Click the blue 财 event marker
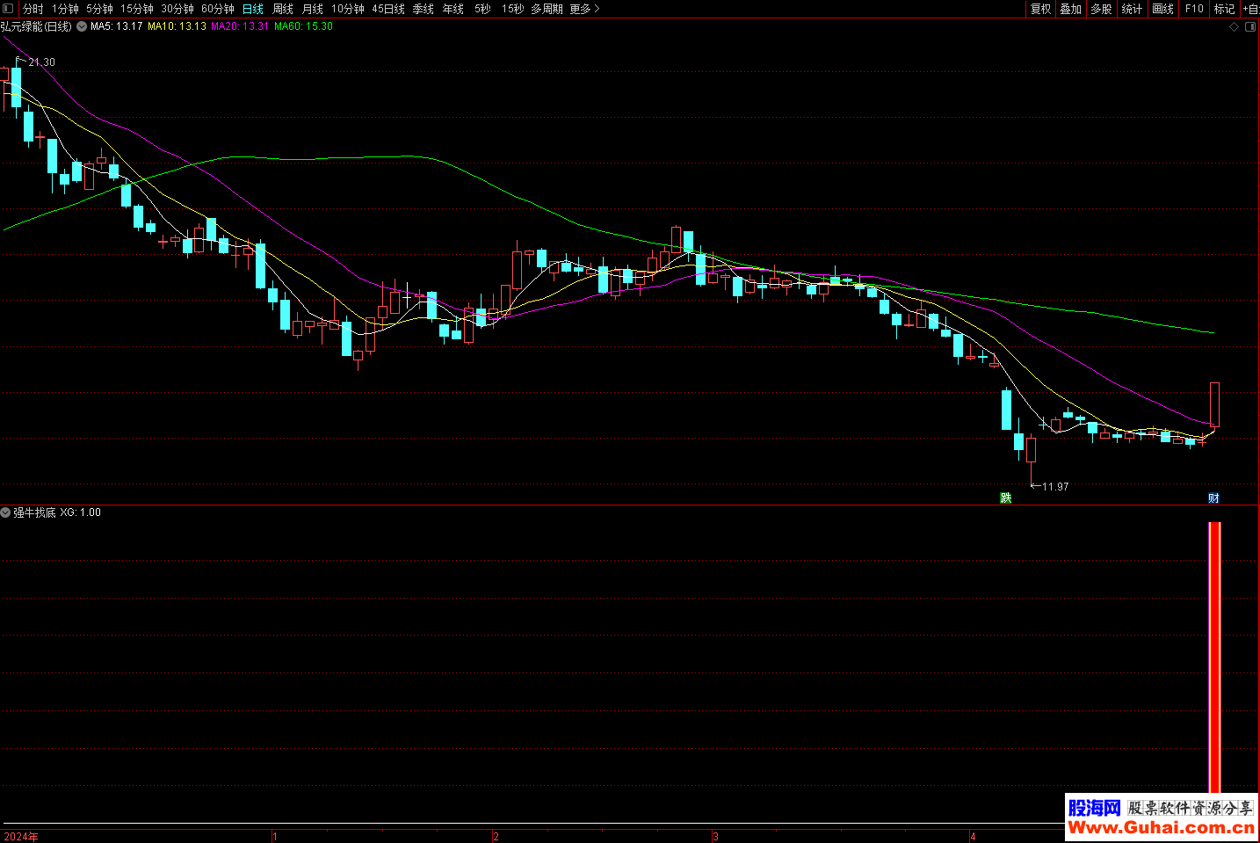 pyautogui.click(x=1213, y=498)
